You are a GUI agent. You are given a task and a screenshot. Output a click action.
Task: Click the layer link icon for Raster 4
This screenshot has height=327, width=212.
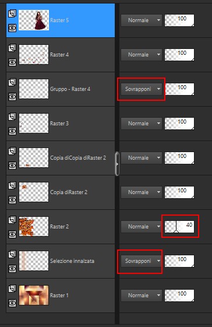point(12,48)
